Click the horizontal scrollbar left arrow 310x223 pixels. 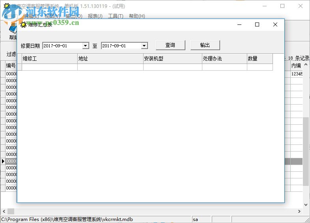(x=4, y=211)
